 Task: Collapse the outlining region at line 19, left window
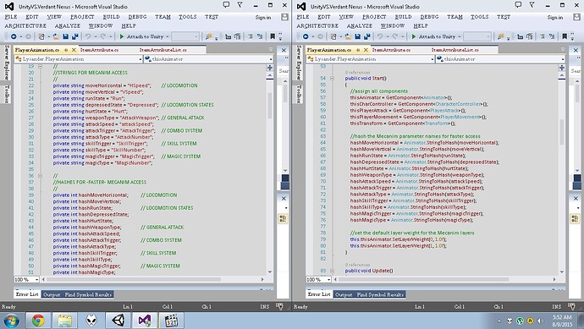(41, 66)
